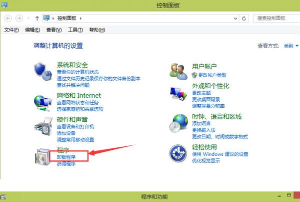Click the User Accounts people icon

(x=178, y=71)
